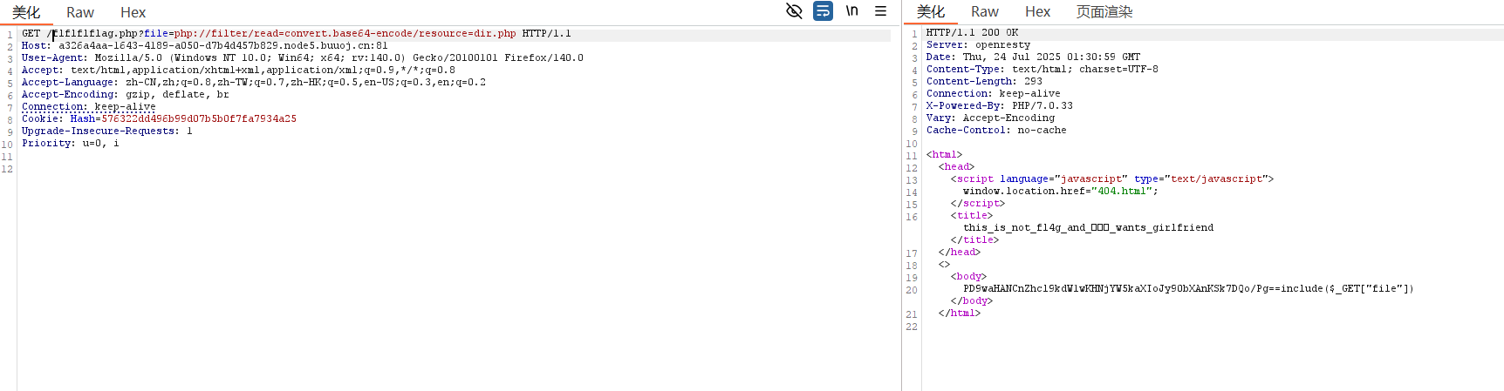Viewport: 1504px width, 391px height.
Task: Click the User-Agent header line
Action: [303, 58]
